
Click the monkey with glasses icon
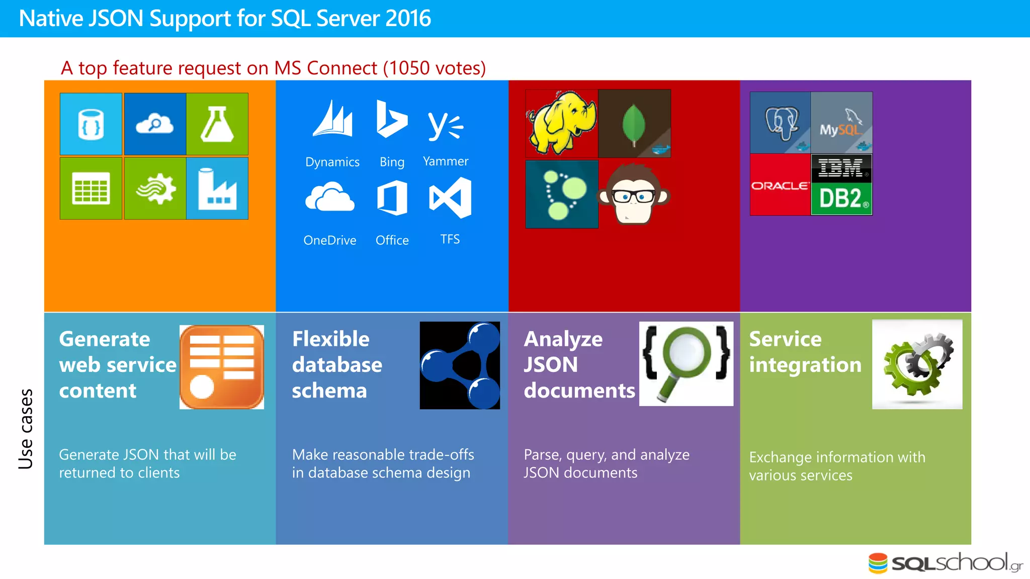click(x=634, y=194)
